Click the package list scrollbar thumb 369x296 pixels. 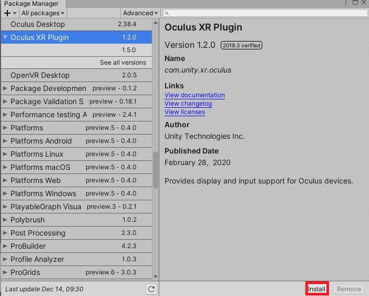click(155, 170)
